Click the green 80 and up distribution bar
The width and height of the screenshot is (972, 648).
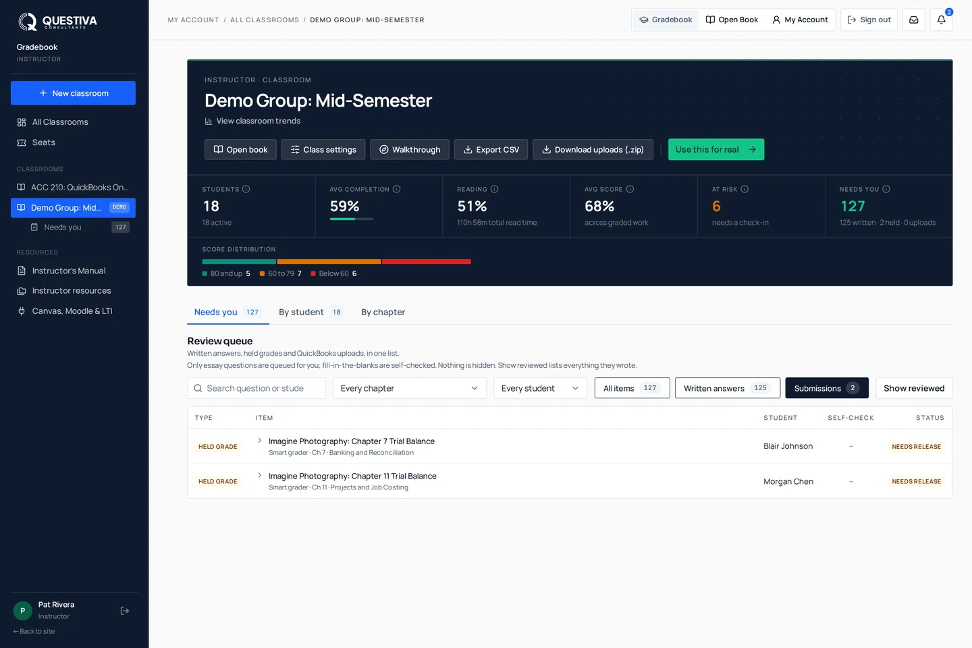pyautogui.click(x=239, y=261)
